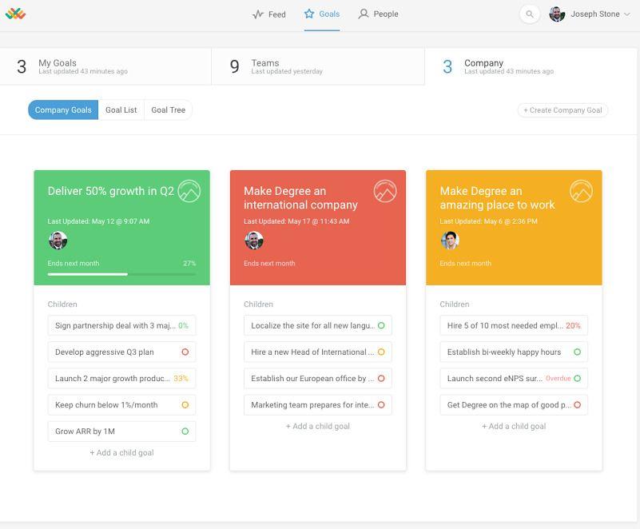The image size is (640, 529).
Task: Click yellow status circle for Hire a new Head of International
Action: pyautogui.click(x=381, y=352)
